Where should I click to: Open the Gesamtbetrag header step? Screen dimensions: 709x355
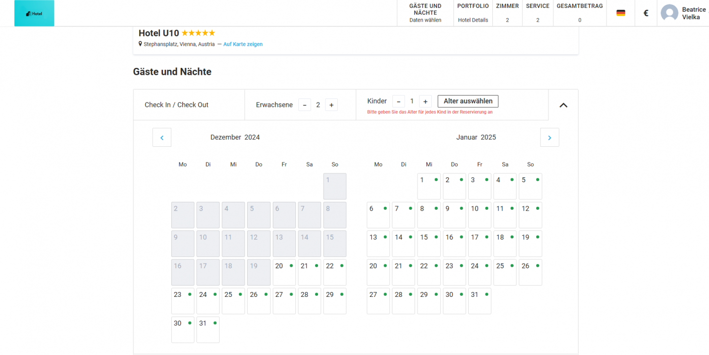coord(580,13)
